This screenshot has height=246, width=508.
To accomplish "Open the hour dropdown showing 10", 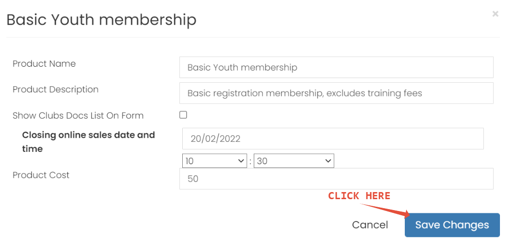I will point(214,161).
